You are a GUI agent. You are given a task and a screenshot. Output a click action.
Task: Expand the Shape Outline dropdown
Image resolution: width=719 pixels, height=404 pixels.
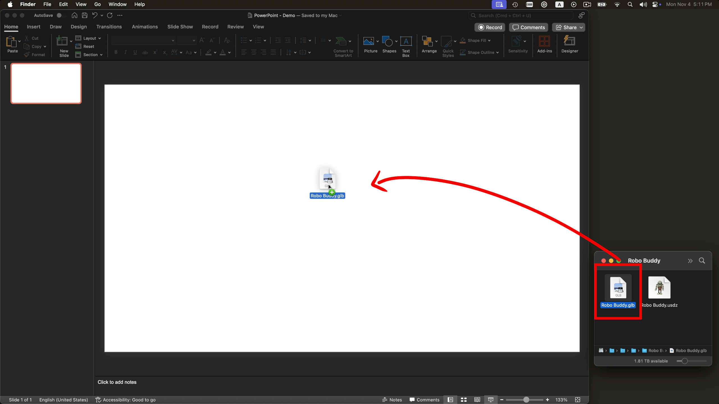pyautogui.click(x=498, y=53)
